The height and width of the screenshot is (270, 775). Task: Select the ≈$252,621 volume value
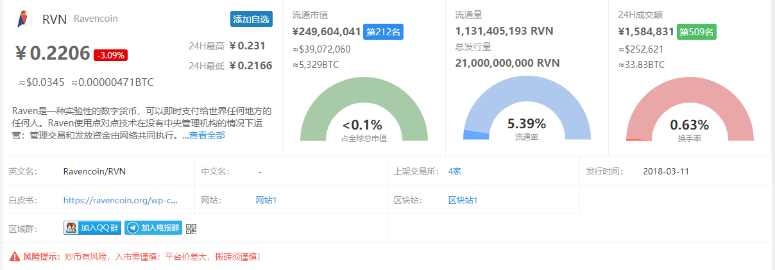[641, 49]
